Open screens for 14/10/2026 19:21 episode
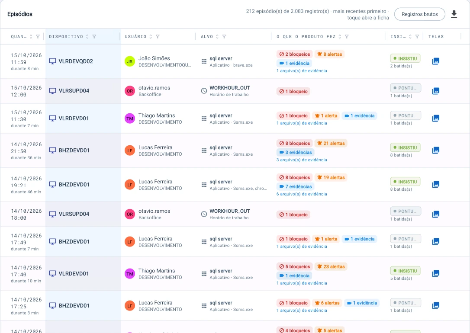The image size is (470, 333). 435,185
